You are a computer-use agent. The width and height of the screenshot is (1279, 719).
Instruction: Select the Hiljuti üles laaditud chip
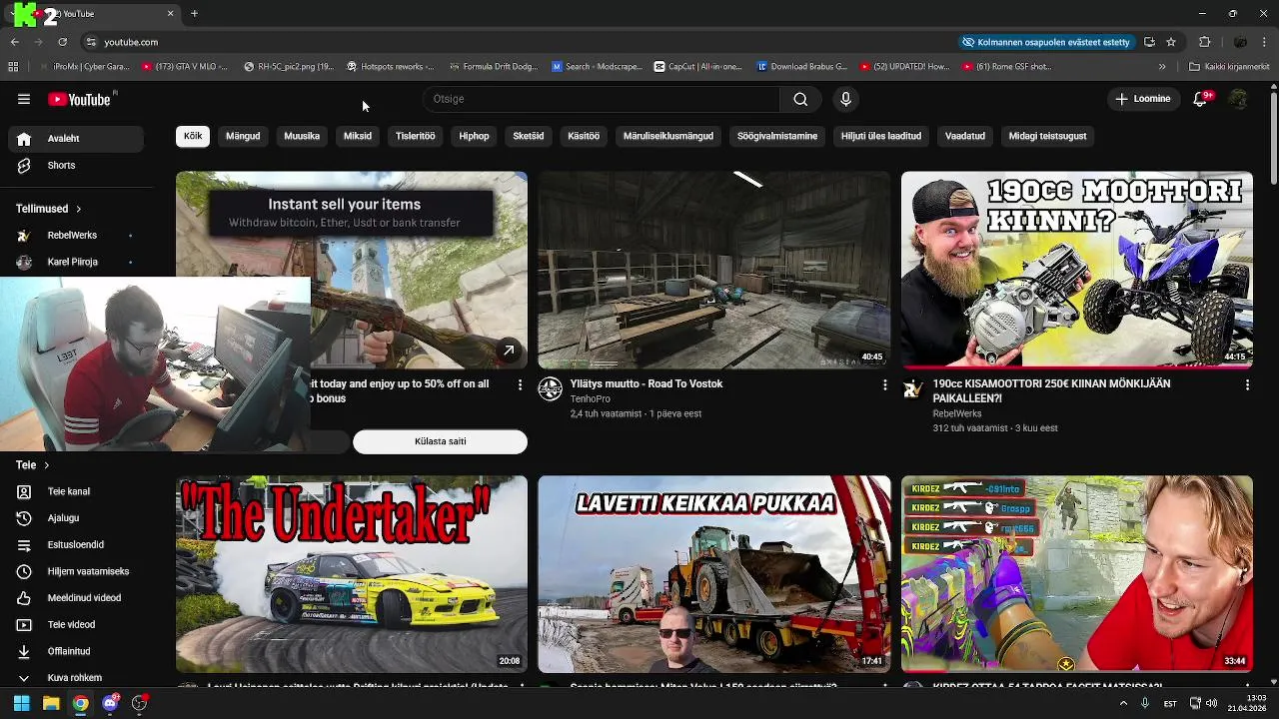(x=881, y=136)
